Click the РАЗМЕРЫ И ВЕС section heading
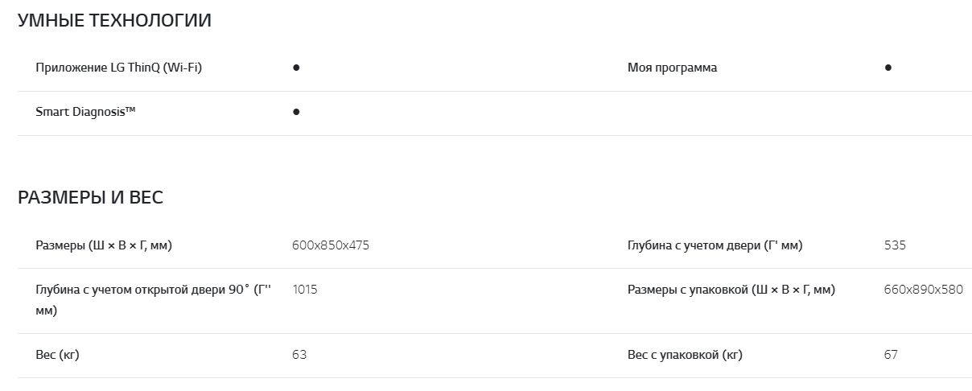This screenshot has width=972, height=391. click(x=90, y=198)
